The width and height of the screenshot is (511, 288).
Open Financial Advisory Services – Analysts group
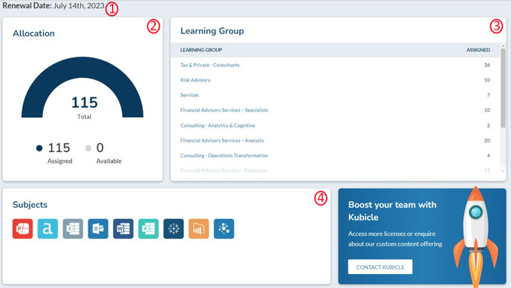pos(222,140)
